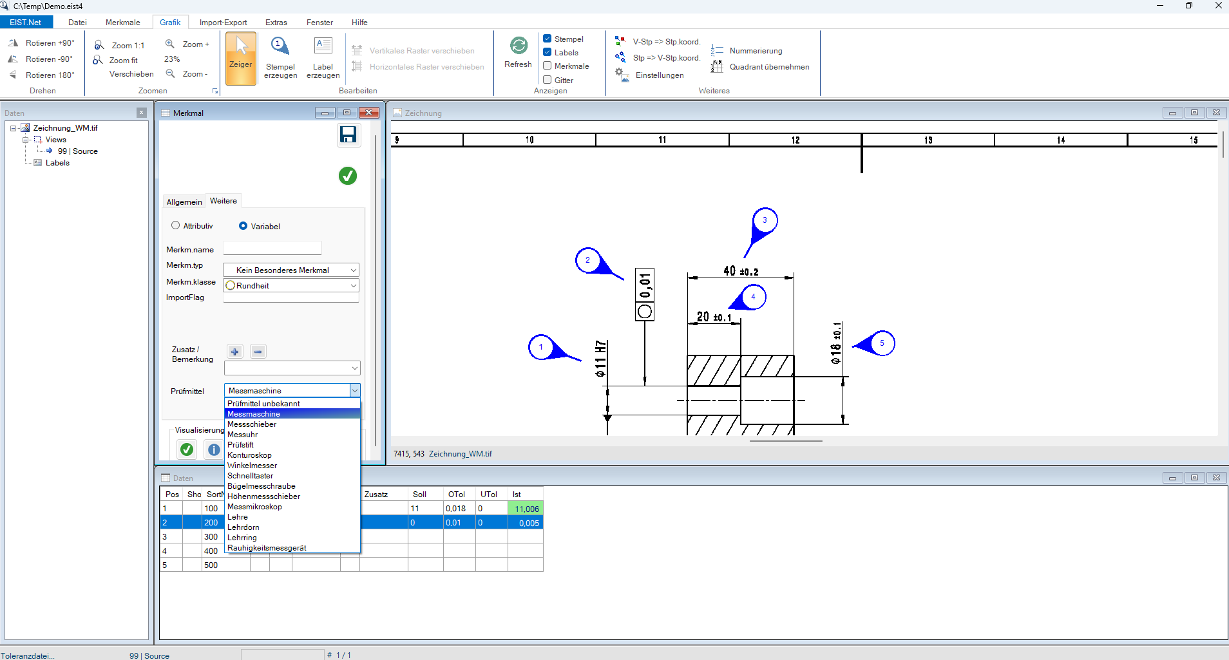Click stamp balloon number 3 on drawing

765,220
